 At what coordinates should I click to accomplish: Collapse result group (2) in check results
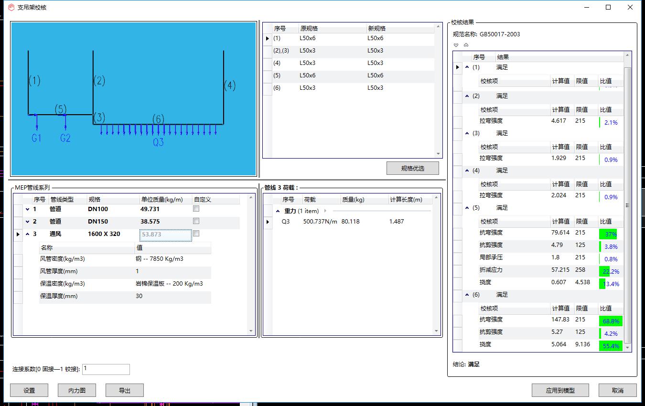(x=467, y=96)
